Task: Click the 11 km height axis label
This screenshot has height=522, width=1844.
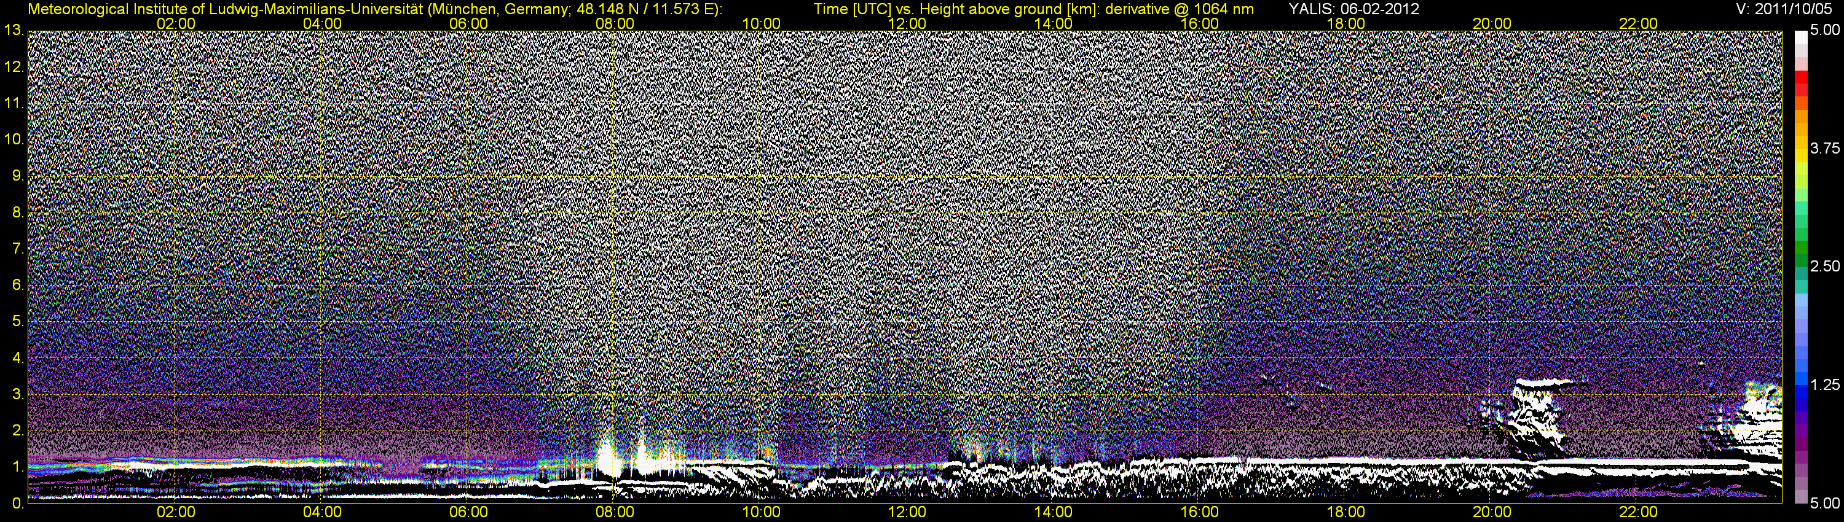Action: (x=13, y=103)
